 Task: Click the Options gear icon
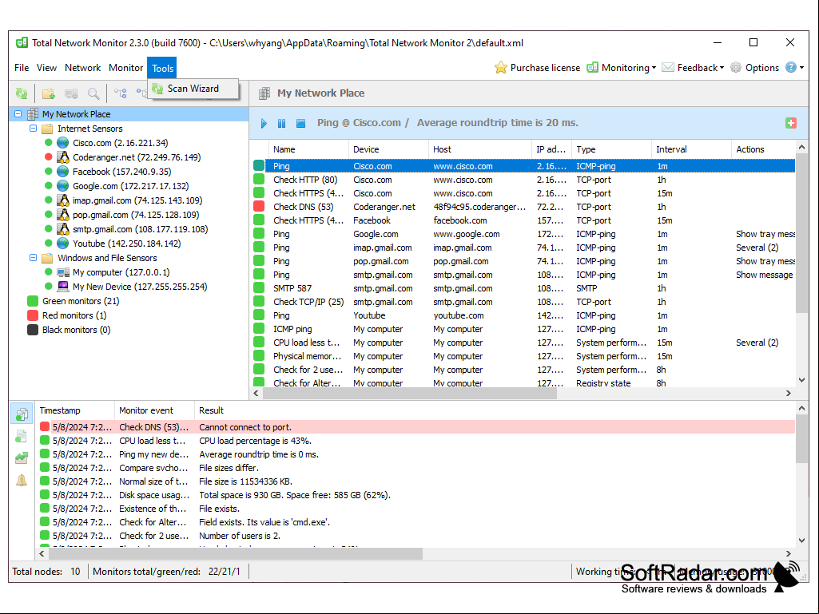[735, 67]
